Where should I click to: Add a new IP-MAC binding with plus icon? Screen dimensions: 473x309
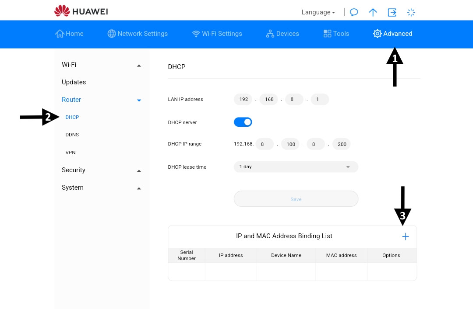coord(406,237)
